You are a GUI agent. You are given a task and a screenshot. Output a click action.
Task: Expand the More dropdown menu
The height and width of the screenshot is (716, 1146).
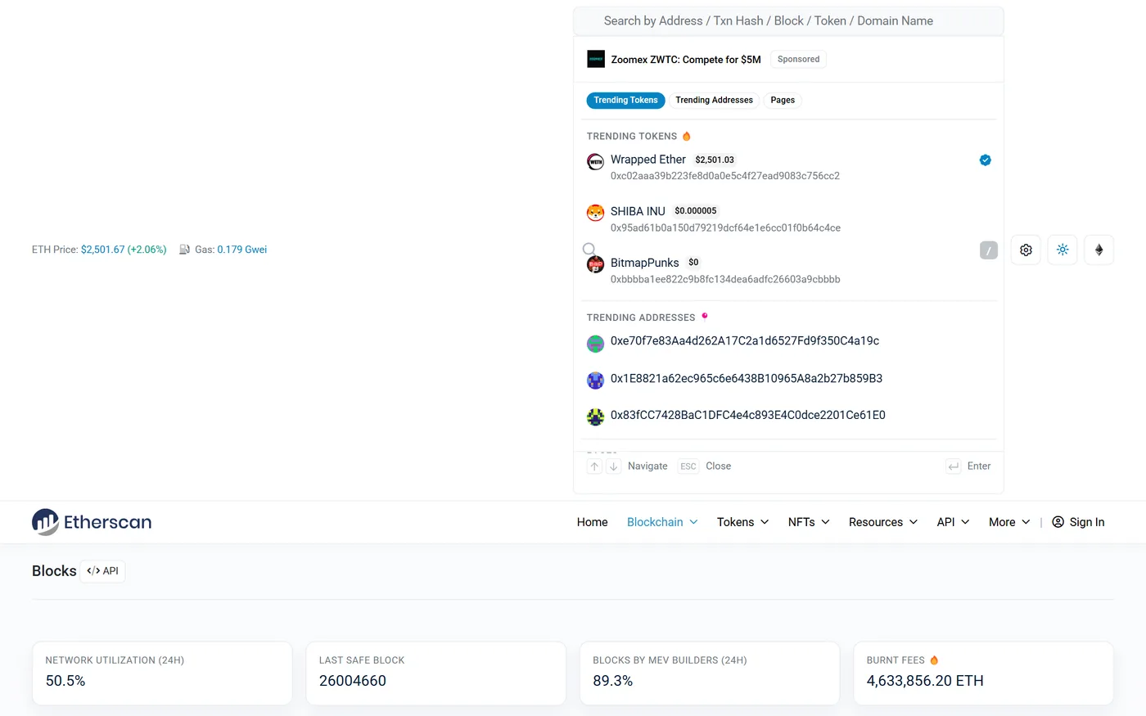(1009, 522)
